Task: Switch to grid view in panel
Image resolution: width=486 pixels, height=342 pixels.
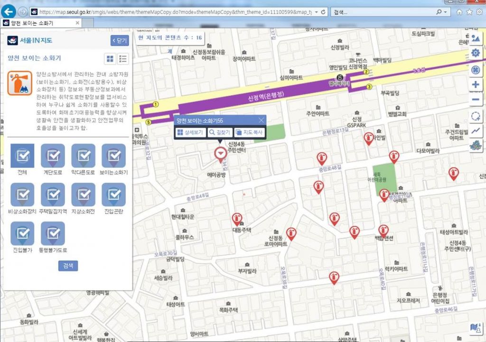Action: (110, 59)
